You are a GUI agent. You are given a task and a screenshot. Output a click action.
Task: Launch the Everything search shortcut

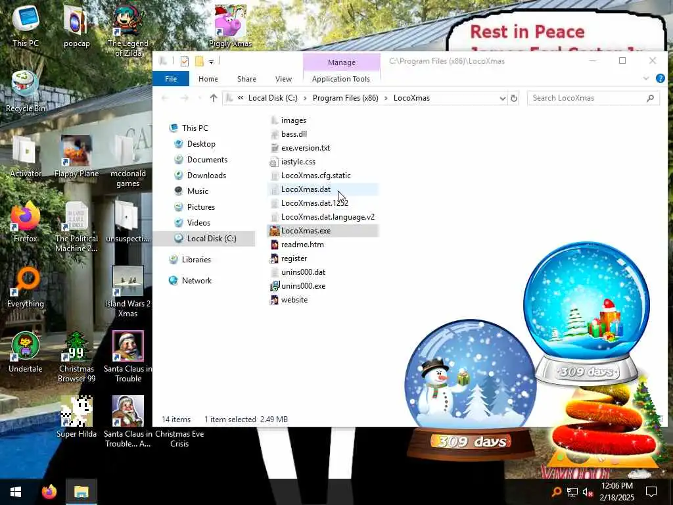tap(26, 287)
